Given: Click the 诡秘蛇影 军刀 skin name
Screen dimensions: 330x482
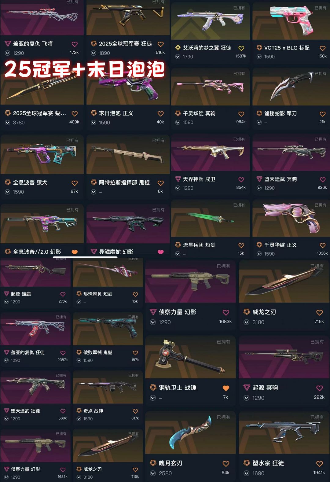Looking at the screenshot, I should (x=280, y=113).
